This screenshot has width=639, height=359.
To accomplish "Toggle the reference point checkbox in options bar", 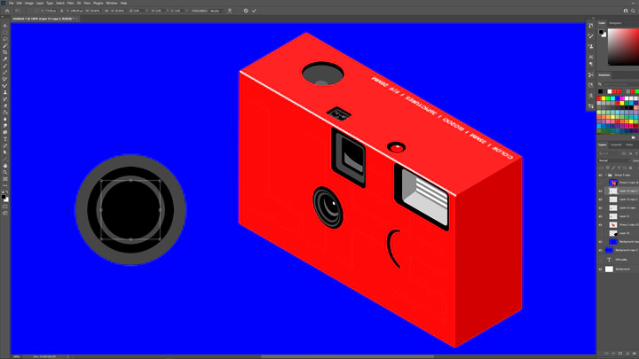I will [x=30, y=11].
